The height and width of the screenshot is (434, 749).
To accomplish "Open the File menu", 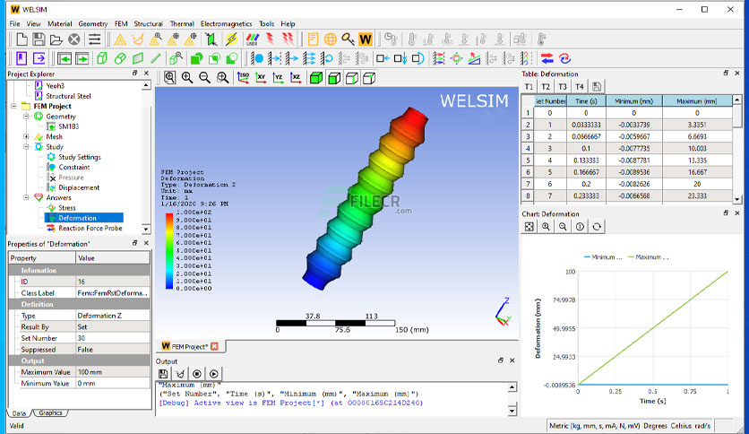I will coord(15,23).
